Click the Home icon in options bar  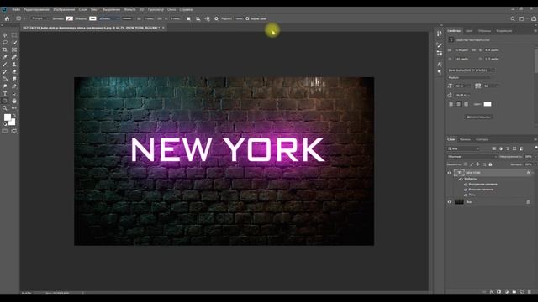click(x=7, y=18)
